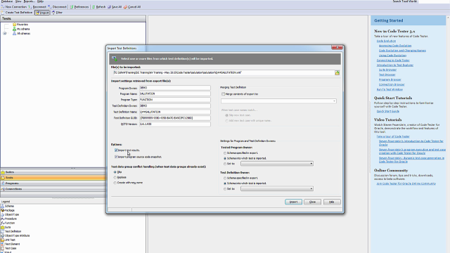Image resolution: width=450 pixels, height=253 pixels.
Task: Open the Connections navigation panel
Action: (x=53, y=189)
